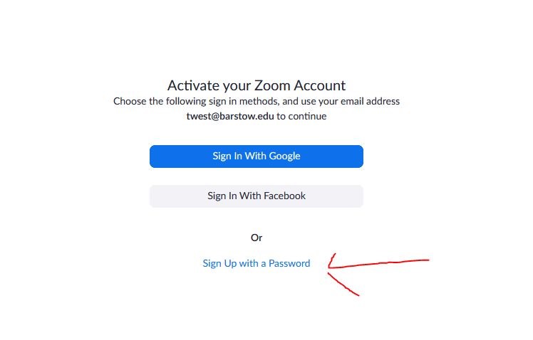Click the hand-drawn red arrow annotation
This screenshot has width=533, height=340.
tap(378, 265)
